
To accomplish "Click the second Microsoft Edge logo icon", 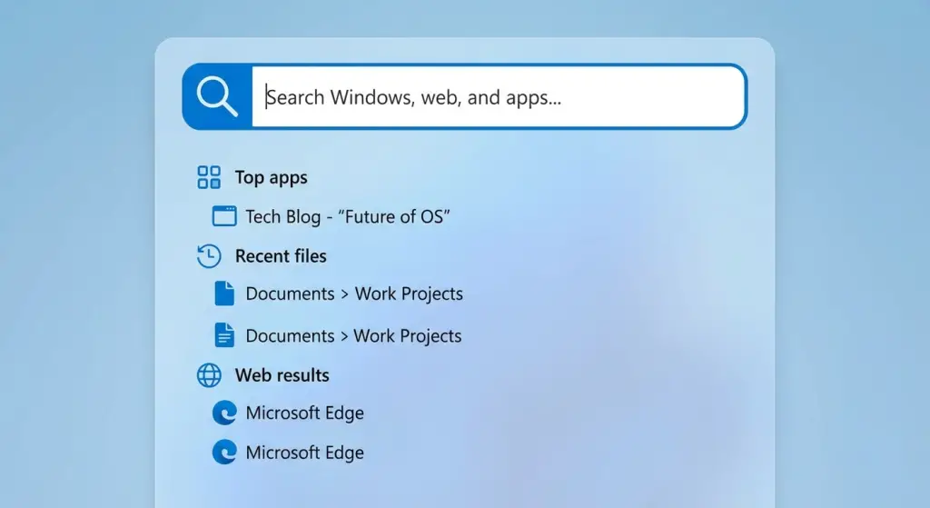I will 223,452.
